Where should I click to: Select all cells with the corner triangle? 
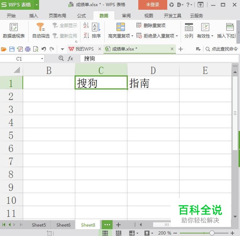[x=17, y=70]
